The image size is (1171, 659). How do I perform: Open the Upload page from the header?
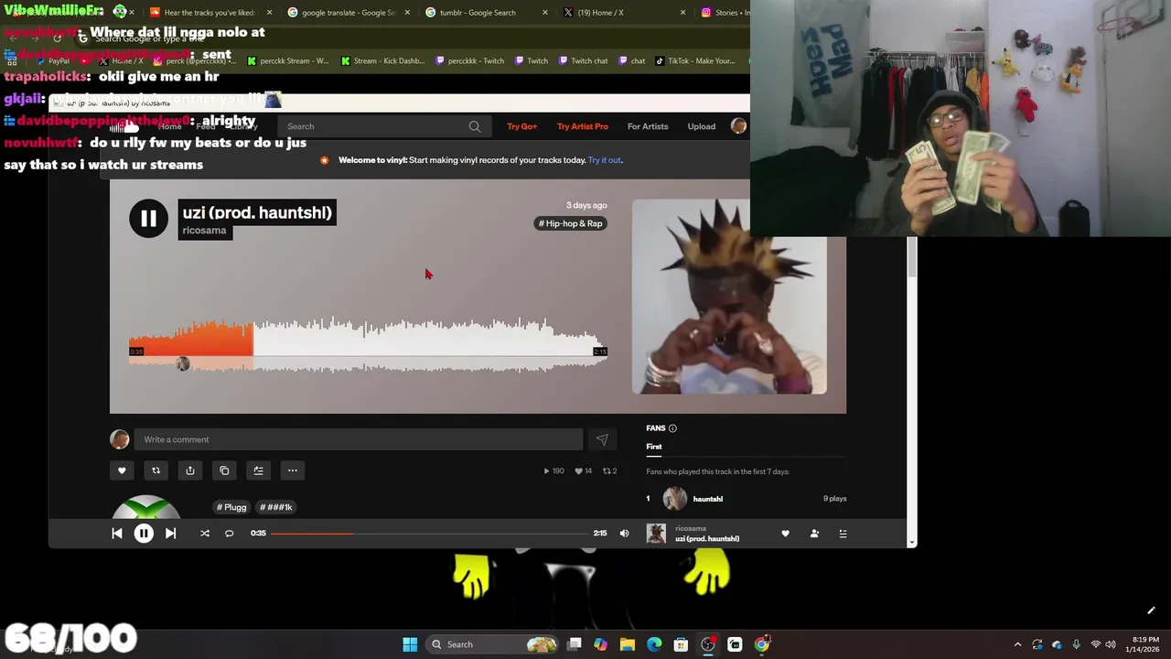coord(702,126)
